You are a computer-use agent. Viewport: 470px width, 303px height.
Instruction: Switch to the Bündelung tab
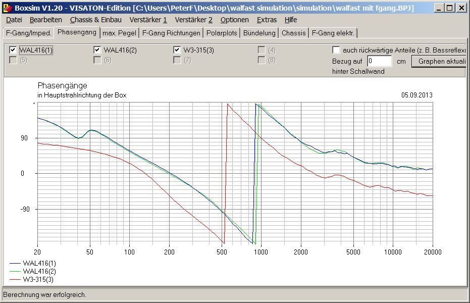tap(259, 33)
